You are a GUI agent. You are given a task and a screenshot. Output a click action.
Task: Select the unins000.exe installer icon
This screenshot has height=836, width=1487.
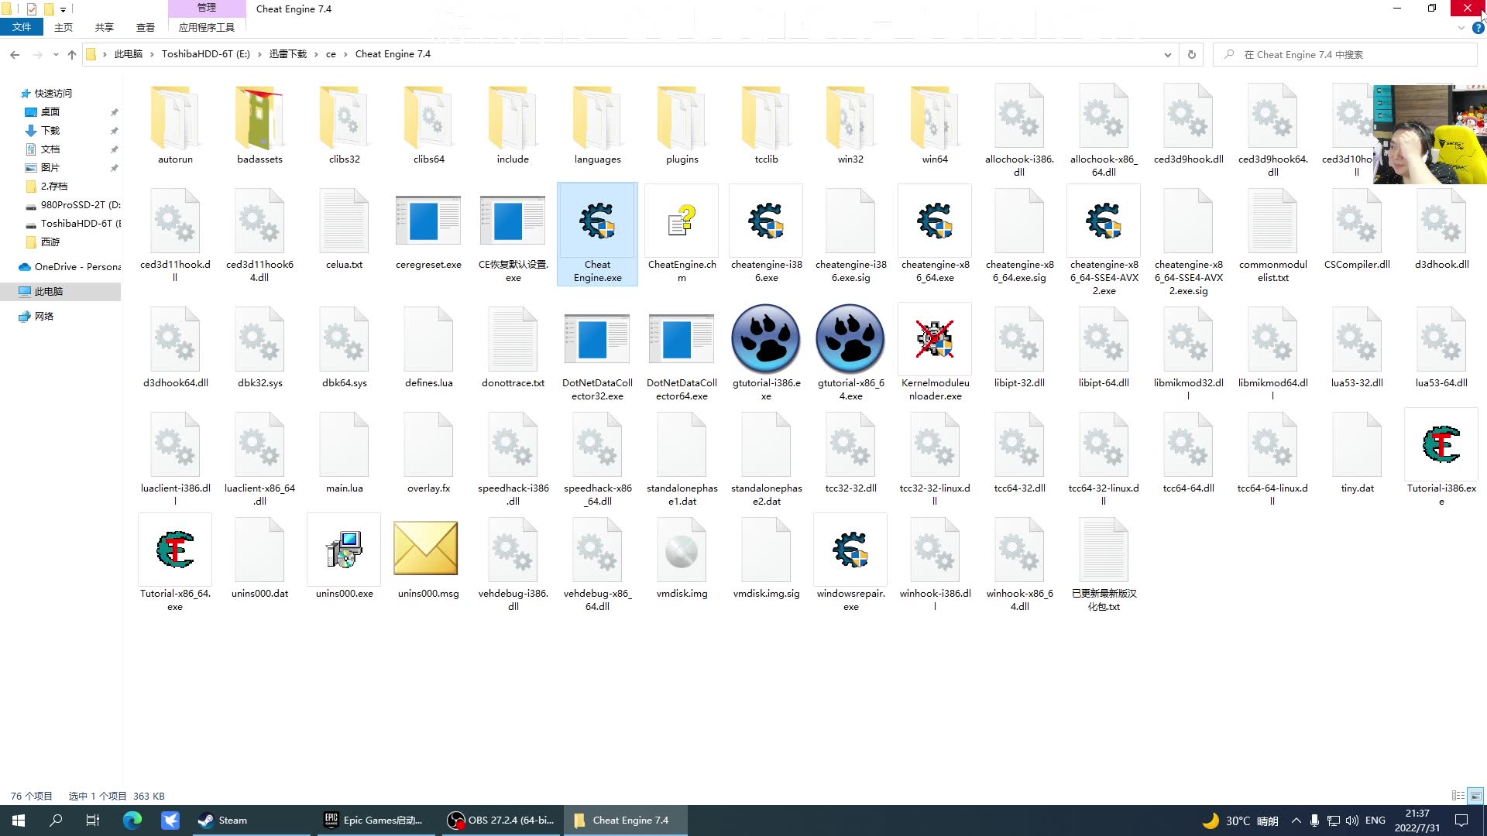tap(344, 550)
